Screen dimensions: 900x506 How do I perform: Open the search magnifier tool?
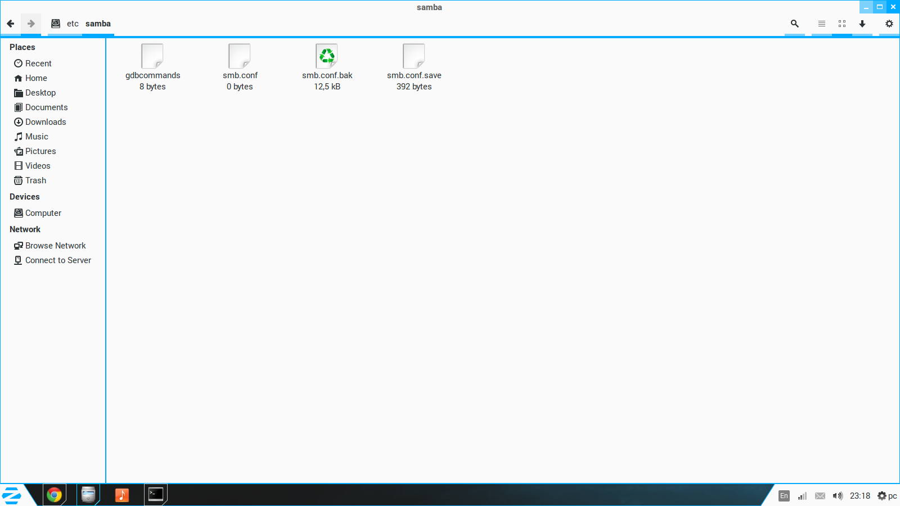click(x=795, y=24)
